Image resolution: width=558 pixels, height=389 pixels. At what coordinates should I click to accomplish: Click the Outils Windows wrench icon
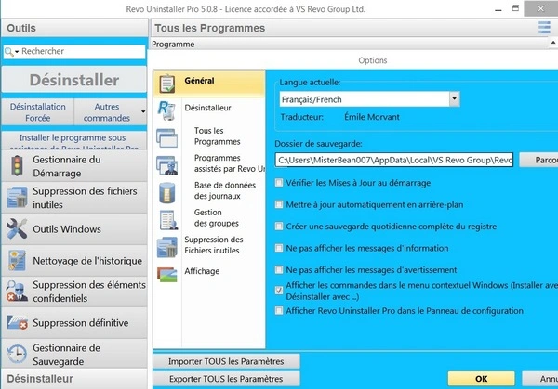[x=17, y=229]
